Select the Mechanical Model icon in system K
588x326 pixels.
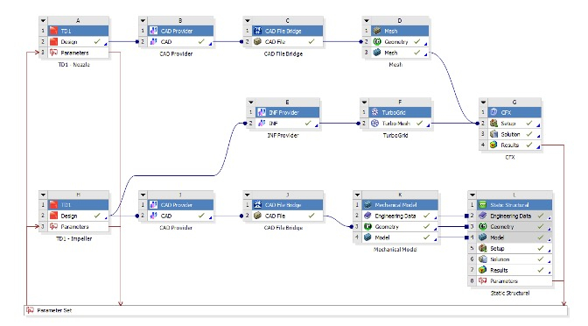point(367,205)
